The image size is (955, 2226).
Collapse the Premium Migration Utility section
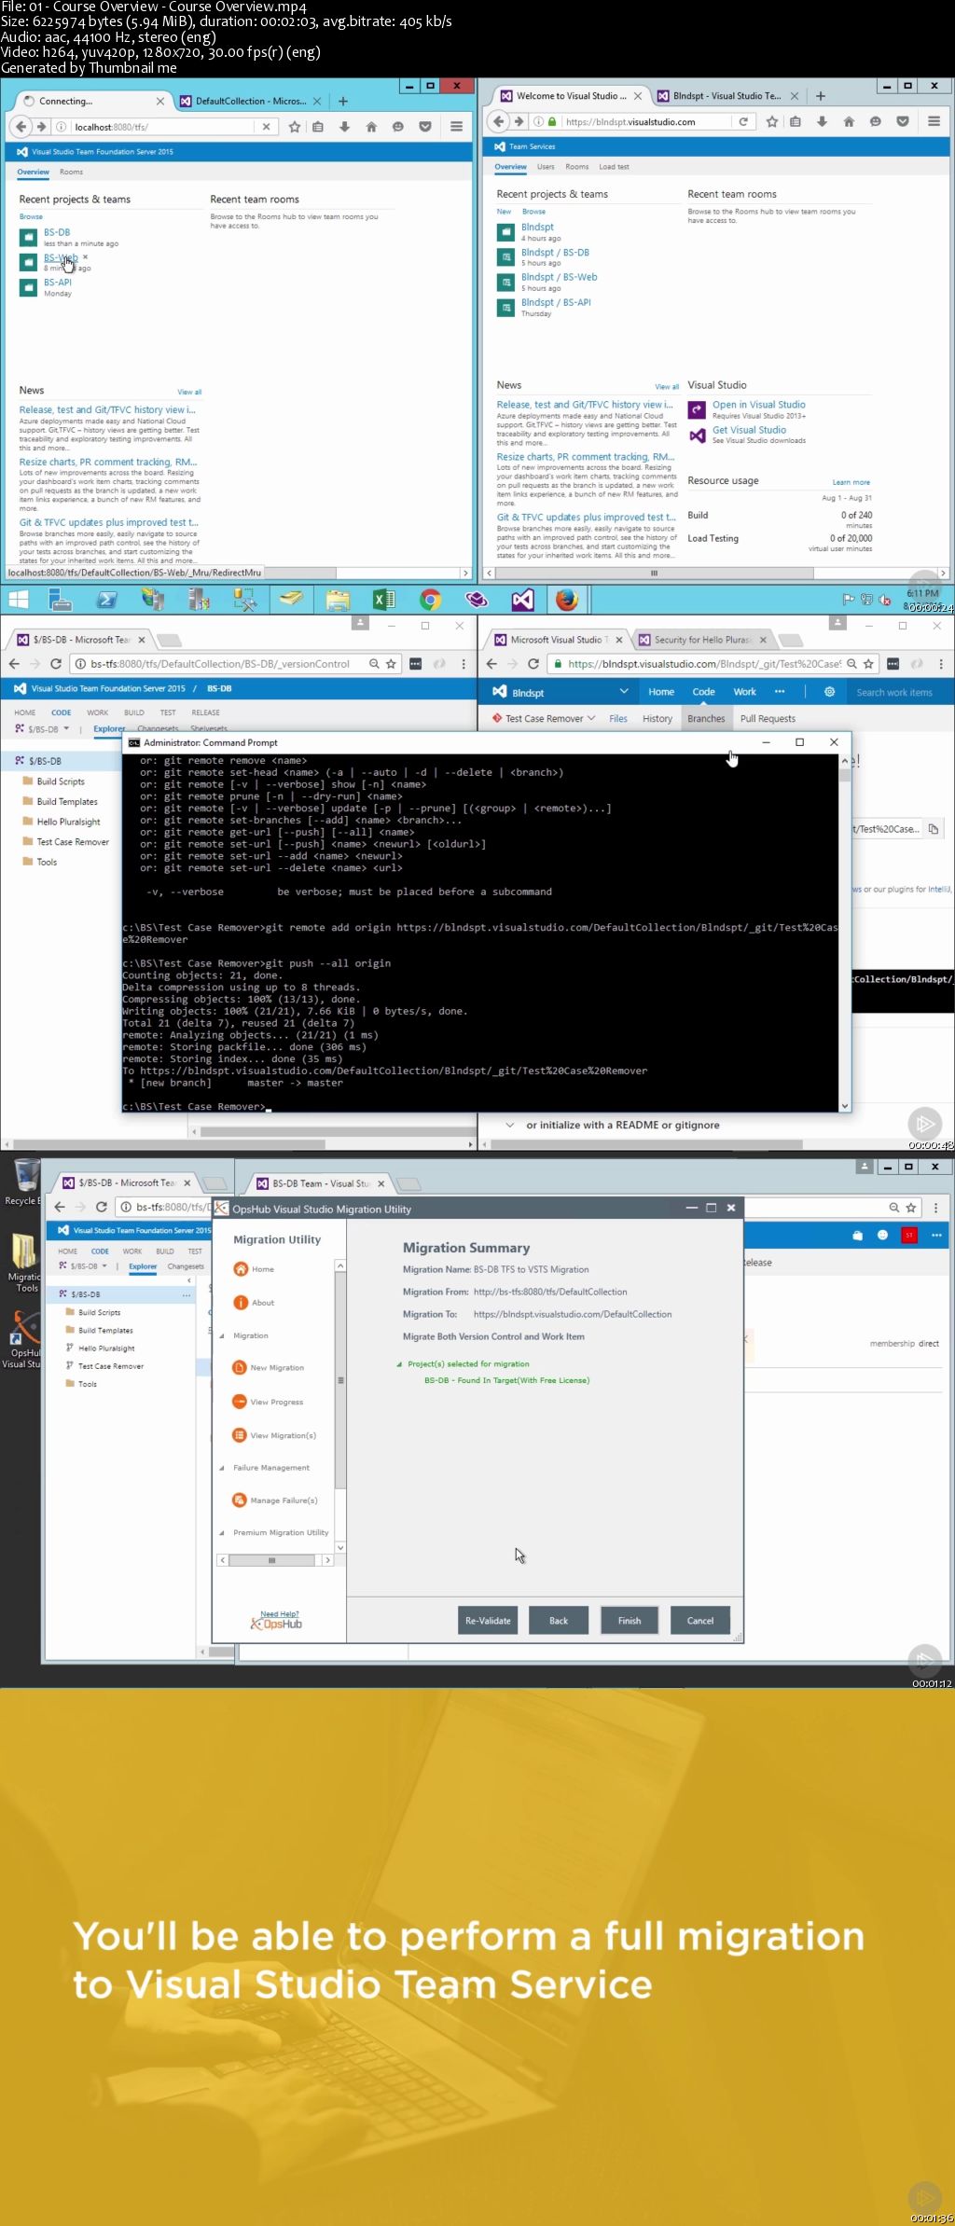point(222,1533)
